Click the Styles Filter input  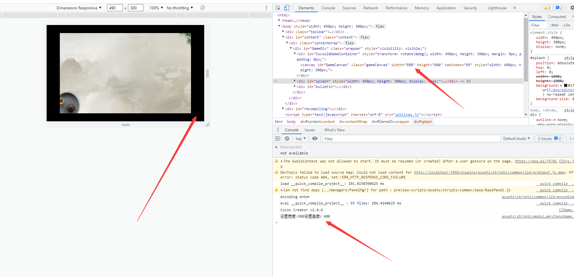click(538, 25)
